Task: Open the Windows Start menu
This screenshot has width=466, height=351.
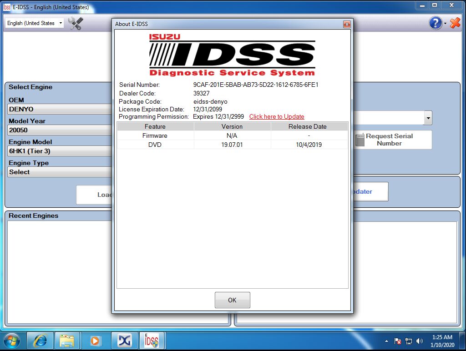Action: [11, 341]
